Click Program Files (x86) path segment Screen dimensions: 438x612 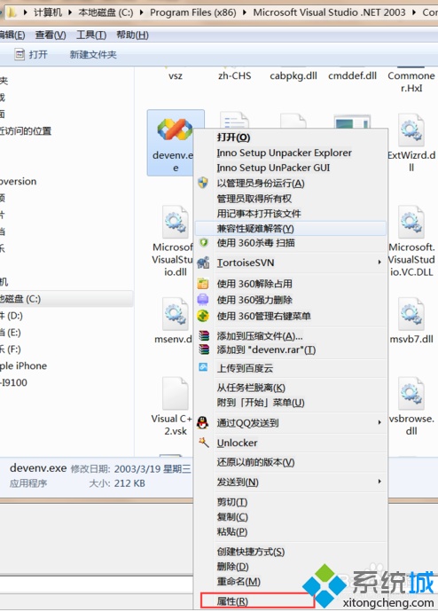tap(193, 12)
